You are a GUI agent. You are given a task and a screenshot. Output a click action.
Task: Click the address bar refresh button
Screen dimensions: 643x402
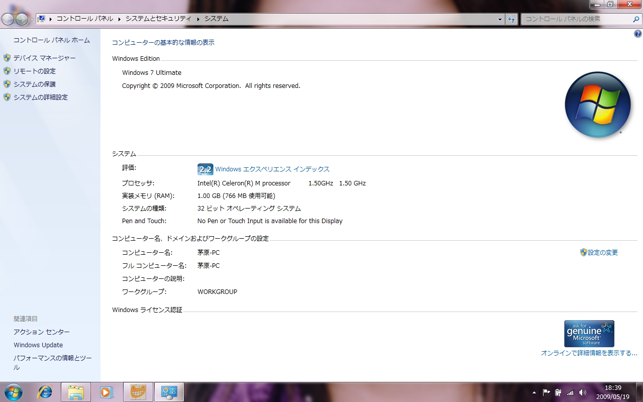(x=511, y=19)
